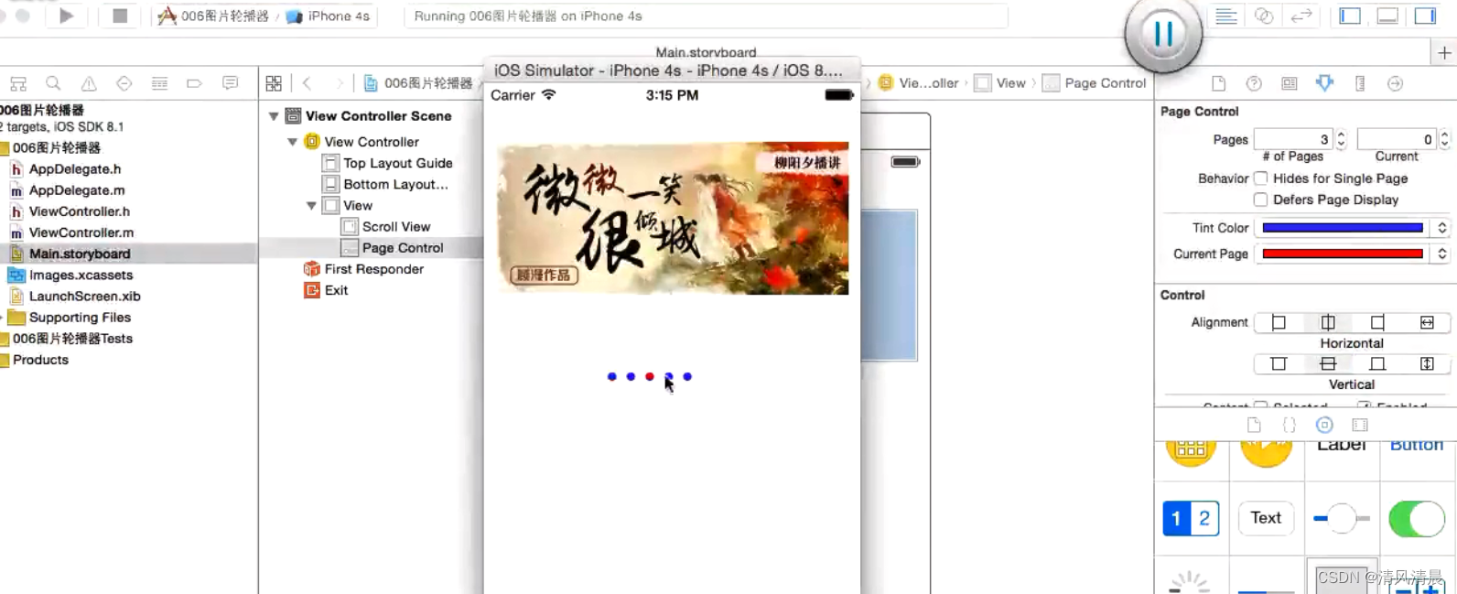Click the Current page stepper
This screenshot has width=1457, height=594.
(x=1444, y=139)
